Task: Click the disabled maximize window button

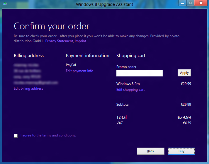Action: coord(191,3)
